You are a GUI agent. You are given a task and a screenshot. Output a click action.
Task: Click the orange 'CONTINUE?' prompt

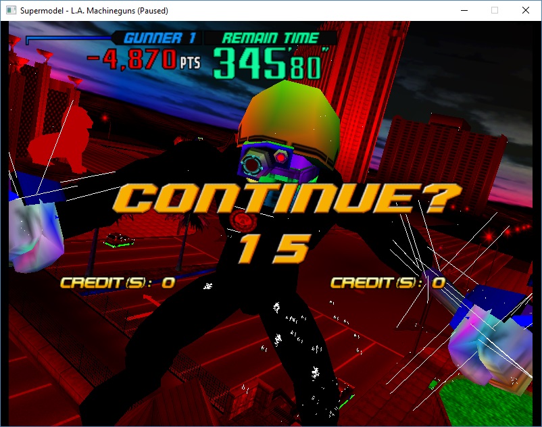[x=287, y=199]
